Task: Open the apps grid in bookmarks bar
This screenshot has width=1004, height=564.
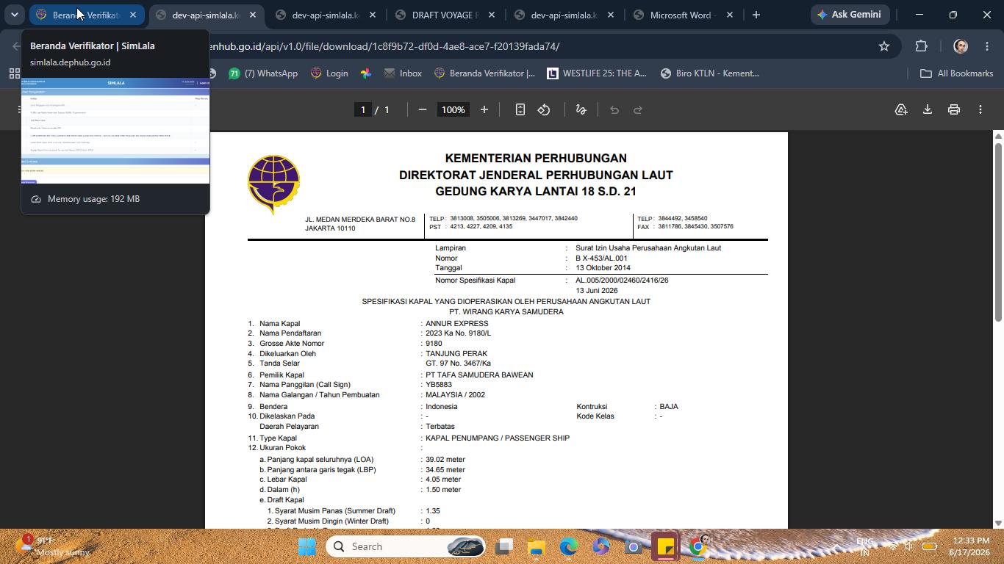Action: click(14, 73)
